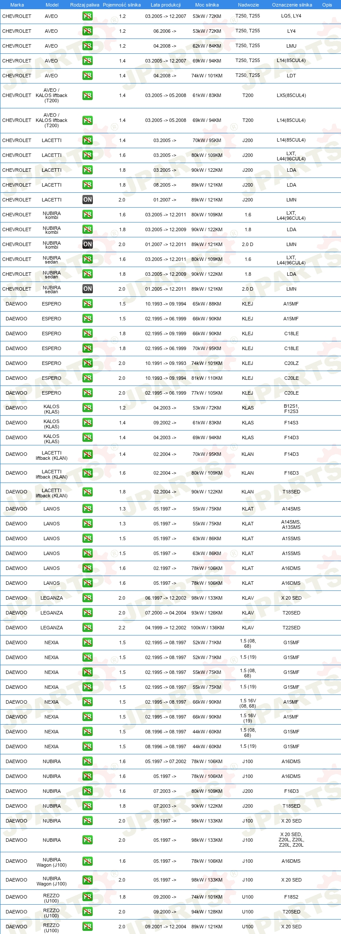Click petrol icon in Aveo LMU row
This screenshot has height=934, width=341.
[88, 46]
